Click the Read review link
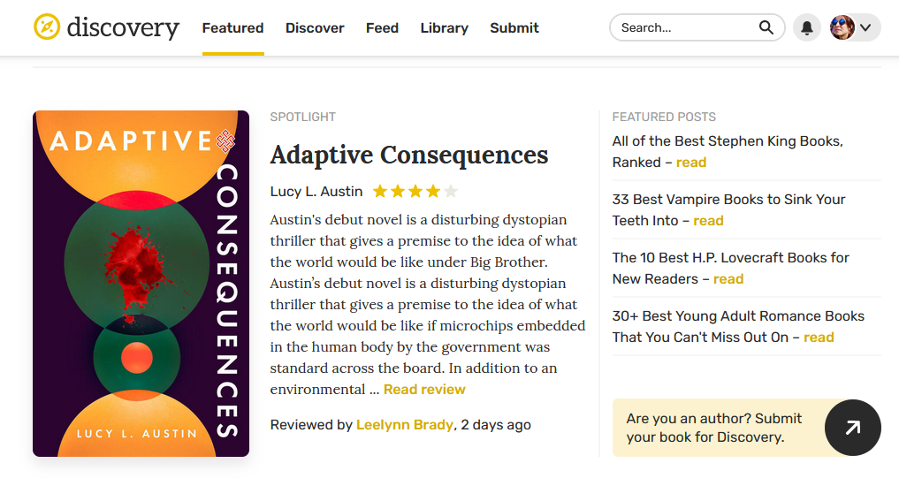 click(x=424, y=390)
